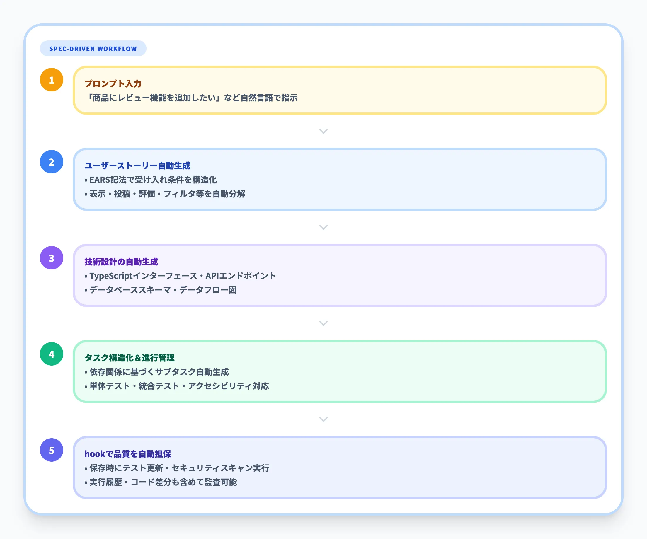Select the ユーザーストーリー自動生成 heading text
The image size is (647, 539).
pos(138,166)
